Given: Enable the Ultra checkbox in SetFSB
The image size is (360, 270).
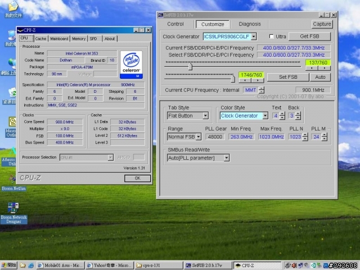Looking at the screenshot, I should pos(271,36).
